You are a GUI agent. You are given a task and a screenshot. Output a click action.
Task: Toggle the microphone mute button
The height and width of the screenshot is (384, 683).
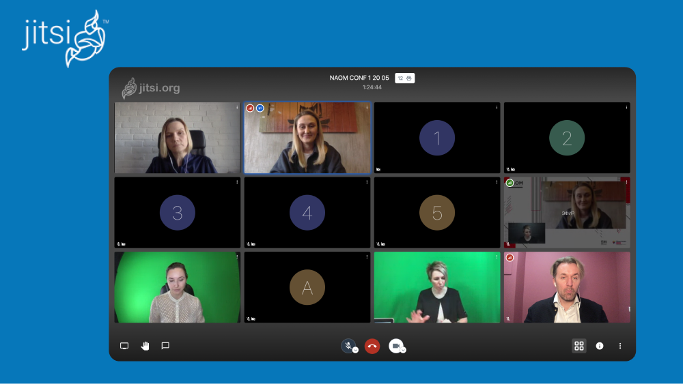pyautogui.click(x=348, y=345)
